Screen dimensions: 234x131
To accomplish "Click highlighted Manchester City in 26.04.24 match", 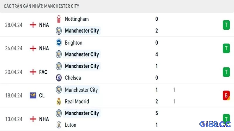I will tap(82, 54).
